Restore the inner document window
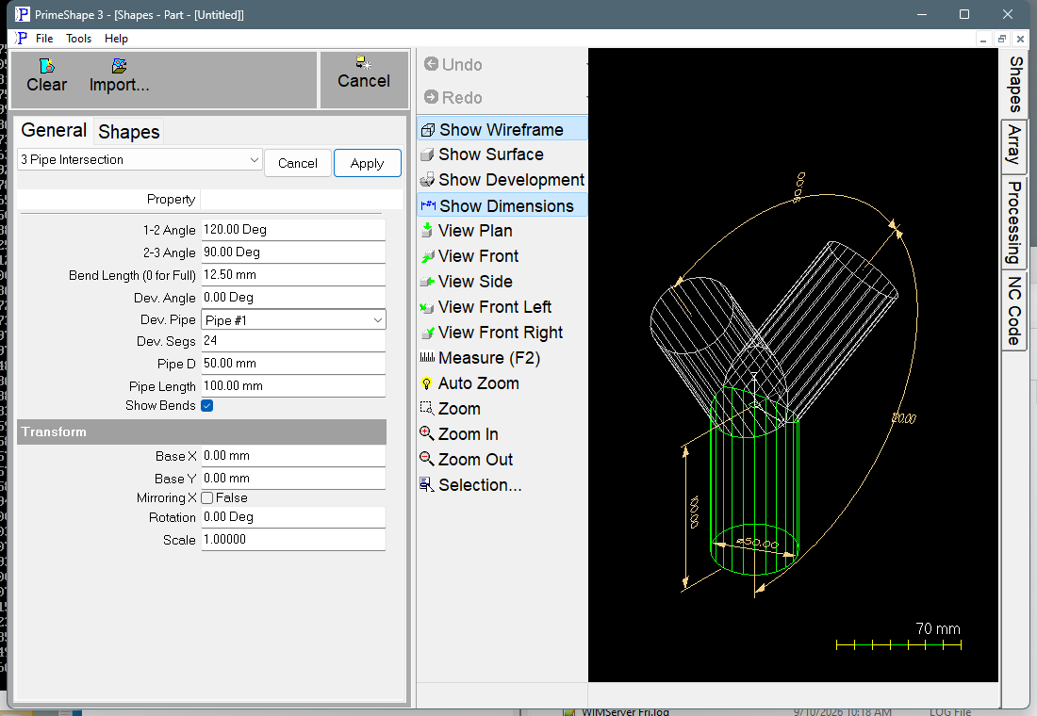Viewport: 1037px width, 716px height. coord(1001,40)
